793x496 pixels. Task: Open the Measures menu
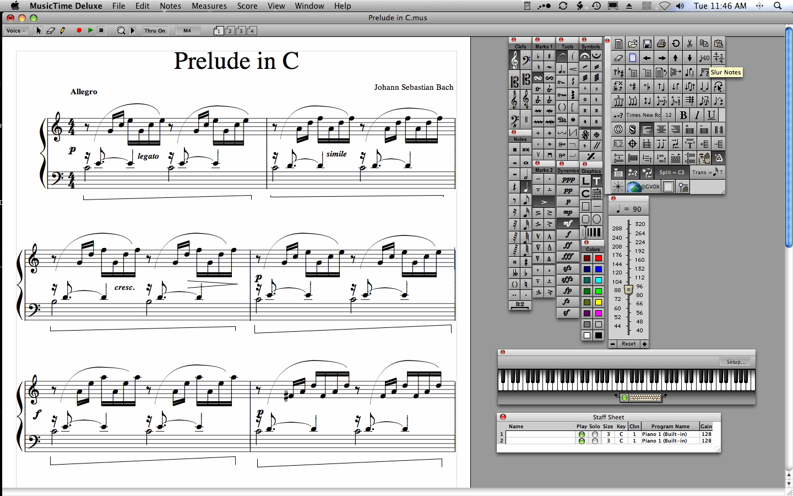tap(209, 6)
